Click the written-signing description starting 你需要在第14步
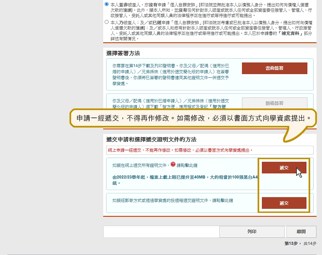Screen dimensions: 322x255 click(171, 74)
